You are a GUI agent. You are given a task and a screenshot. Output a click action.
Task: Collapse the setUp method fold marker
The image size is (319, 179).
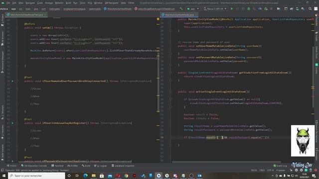point(17,28)
